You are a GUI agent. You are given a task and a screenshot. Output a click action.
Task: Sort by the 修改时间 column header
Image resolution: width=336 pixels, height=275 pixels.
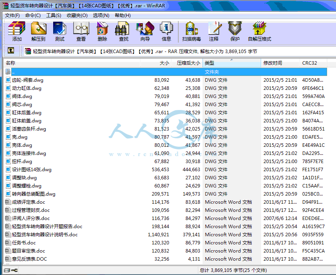point(280,63)
